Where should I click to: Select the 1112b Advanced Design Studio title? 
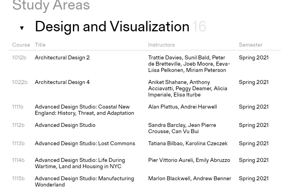pos(65,125)
